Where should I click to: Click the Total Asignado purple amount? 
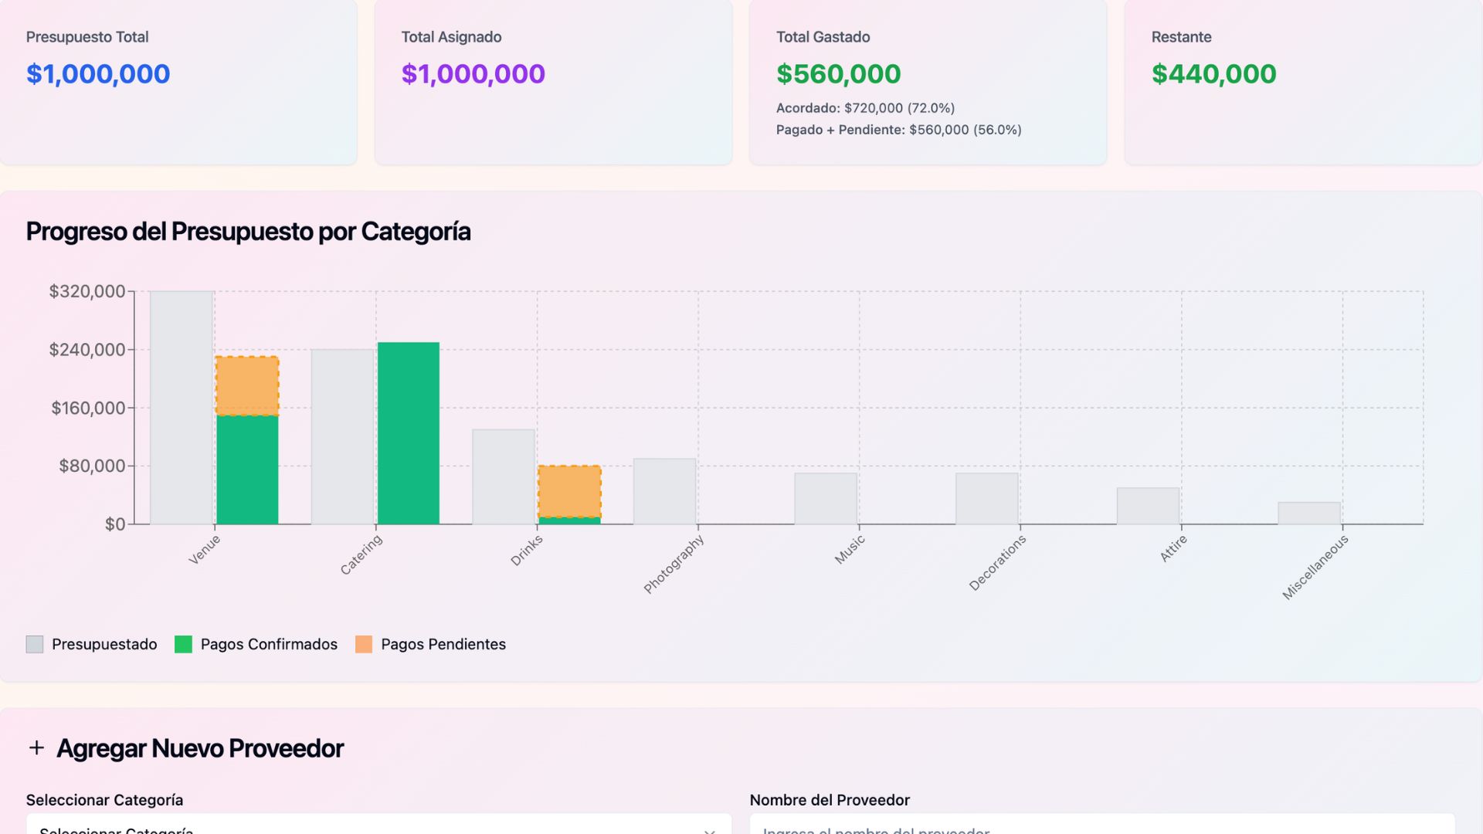(473, 74)
